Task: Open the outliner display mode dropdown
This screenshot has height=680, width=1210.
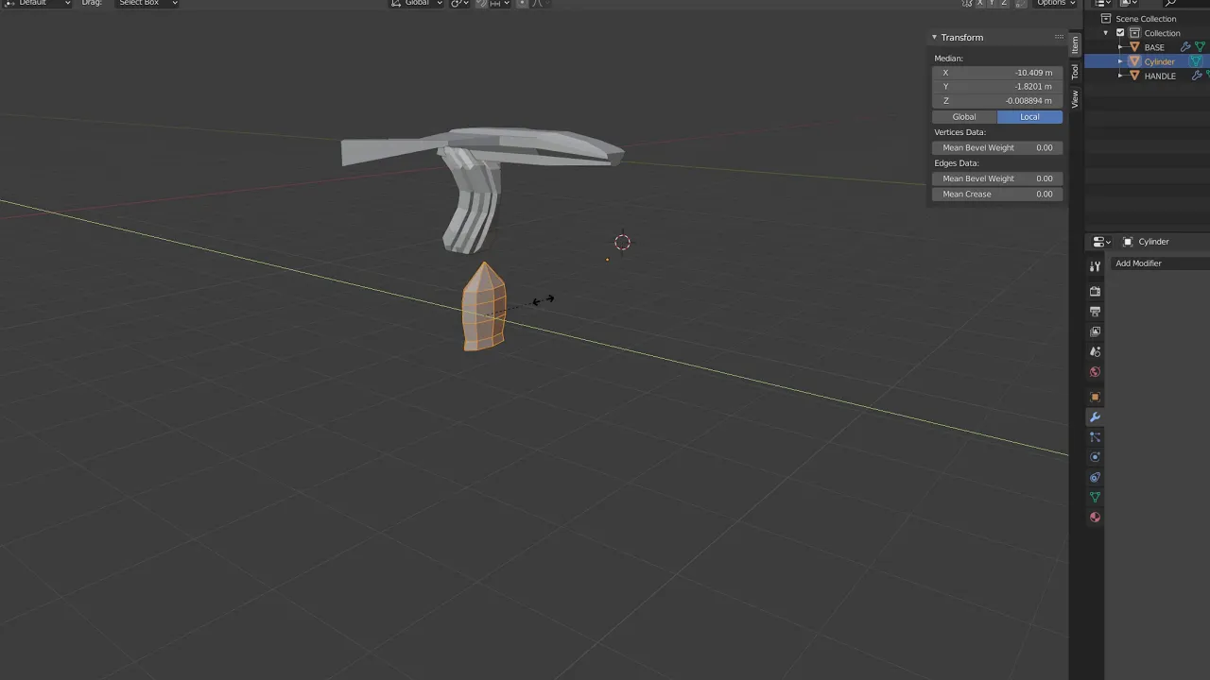Action: click(x=1129, y=3)
